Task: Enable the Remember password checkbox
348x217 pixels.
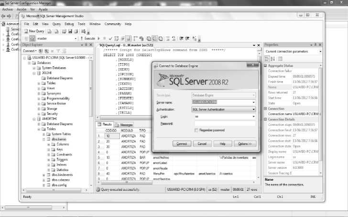Action: (196, 130)
